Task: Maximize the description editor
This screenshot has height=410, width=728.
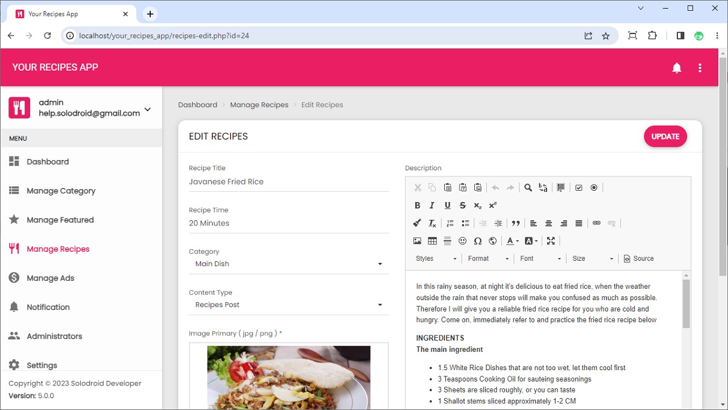Action: [551, 240]
